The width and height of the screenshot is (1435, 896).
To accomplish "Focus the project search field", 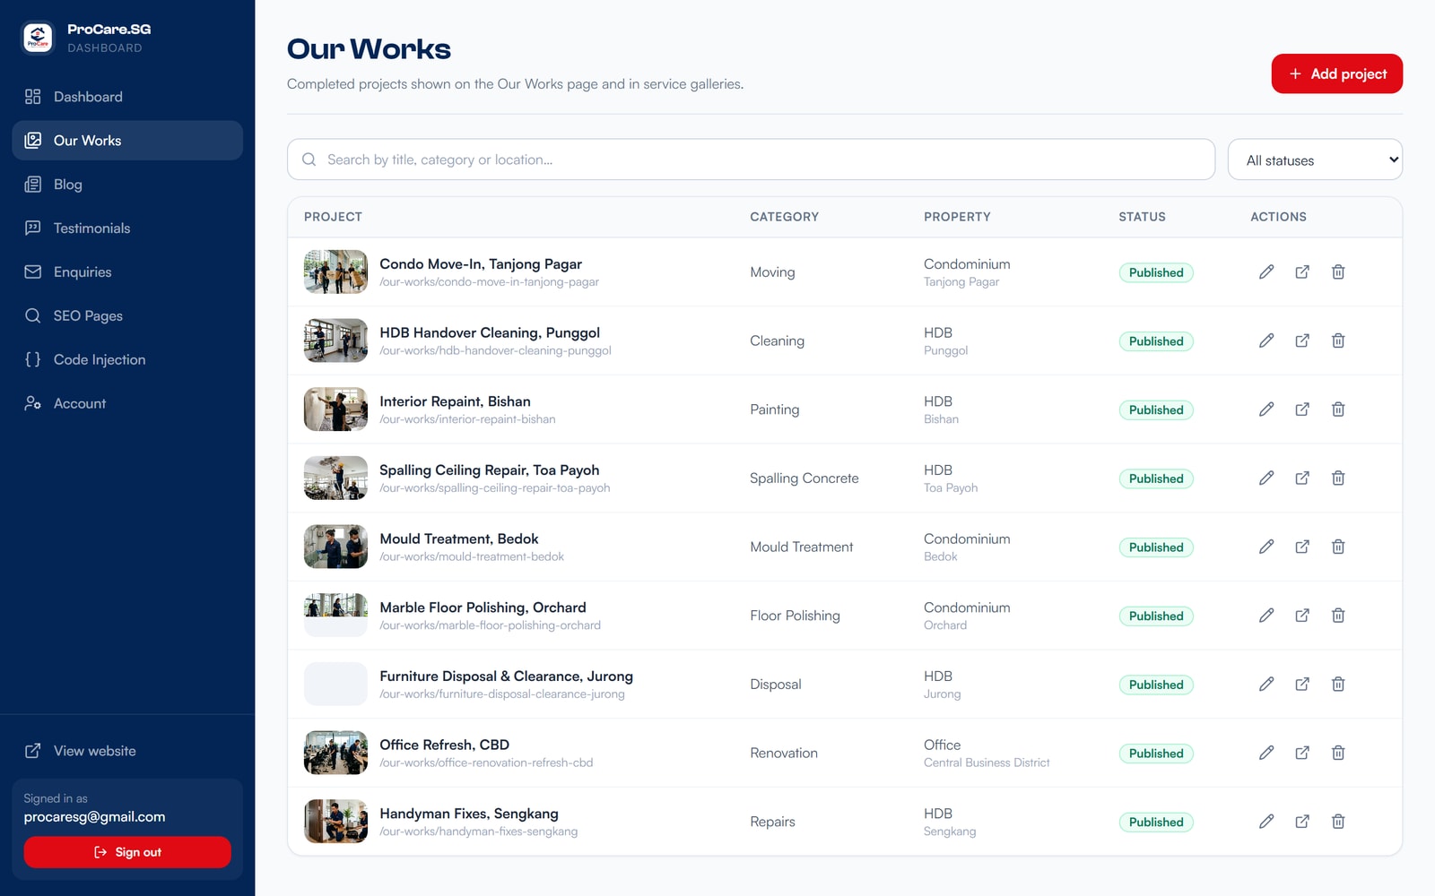I will 751,159.
